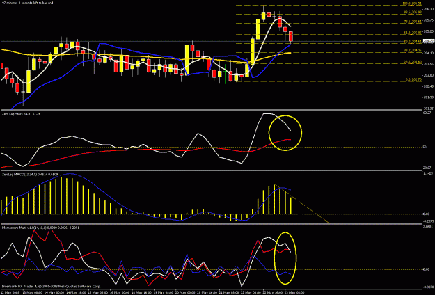
Task: Click the '13 May 08:00' time axis label
Action: 33,293
